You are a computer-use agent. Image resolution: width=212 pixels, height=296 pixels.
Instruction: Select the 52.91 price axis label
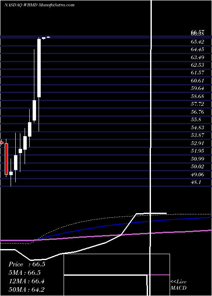(198, 143)
